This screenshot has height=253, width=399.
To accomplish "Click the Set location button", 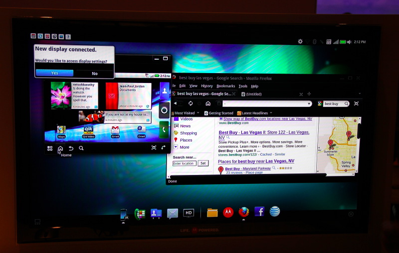I will point(203,163).
